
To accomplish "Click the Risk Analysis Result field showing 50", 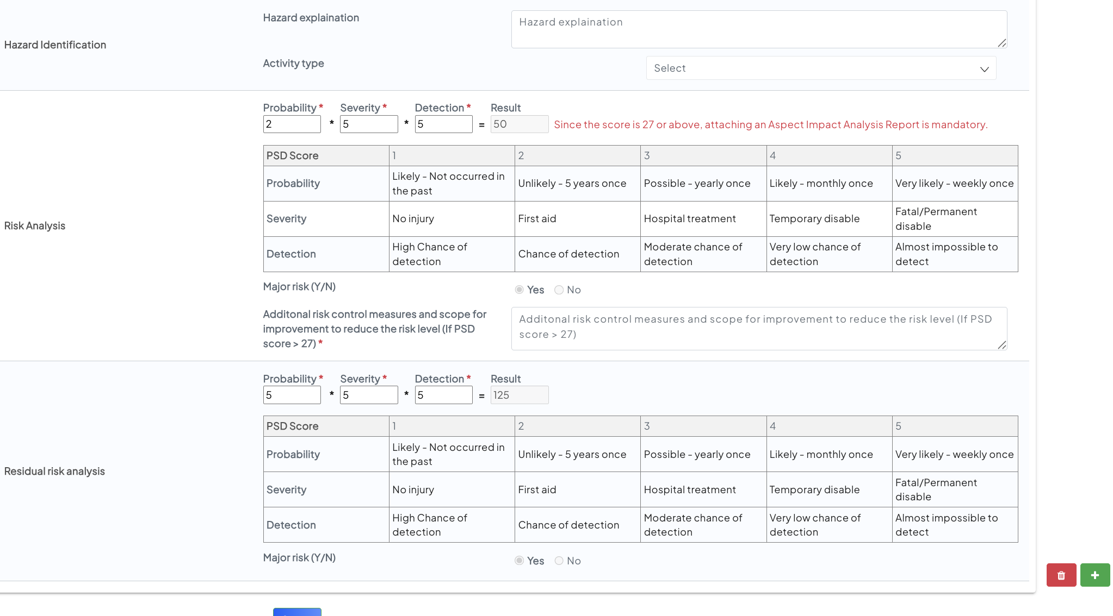I will pos(519,124).
